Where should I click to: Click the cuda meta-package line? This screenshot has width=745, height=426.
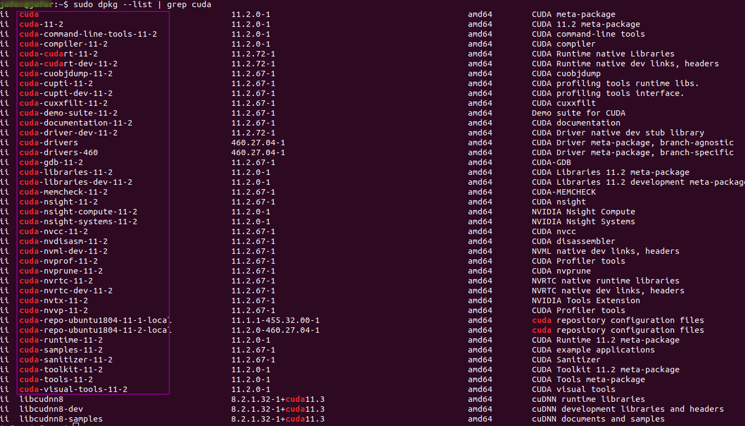pos(28,14)
